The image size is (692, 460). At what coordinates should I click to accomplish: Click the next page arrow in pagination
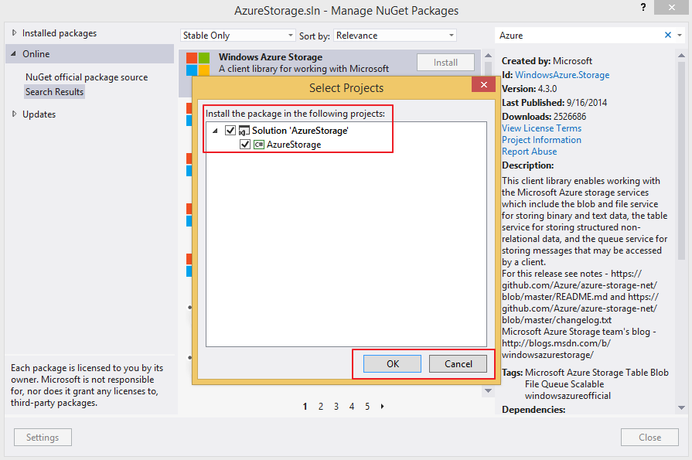click(x=381, y=406)
